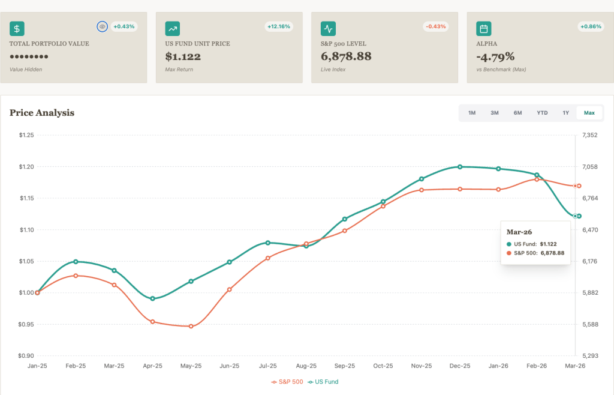Select the 1M time range tab

[472, 113]
